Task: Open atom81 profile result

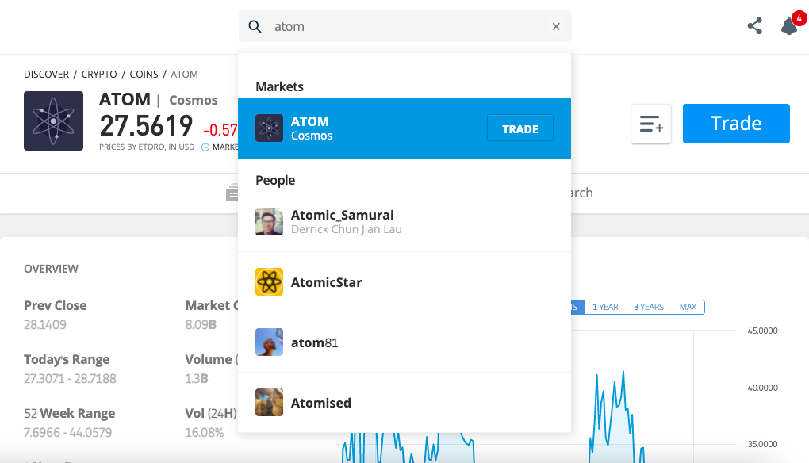Action: [x=404, y=342]
